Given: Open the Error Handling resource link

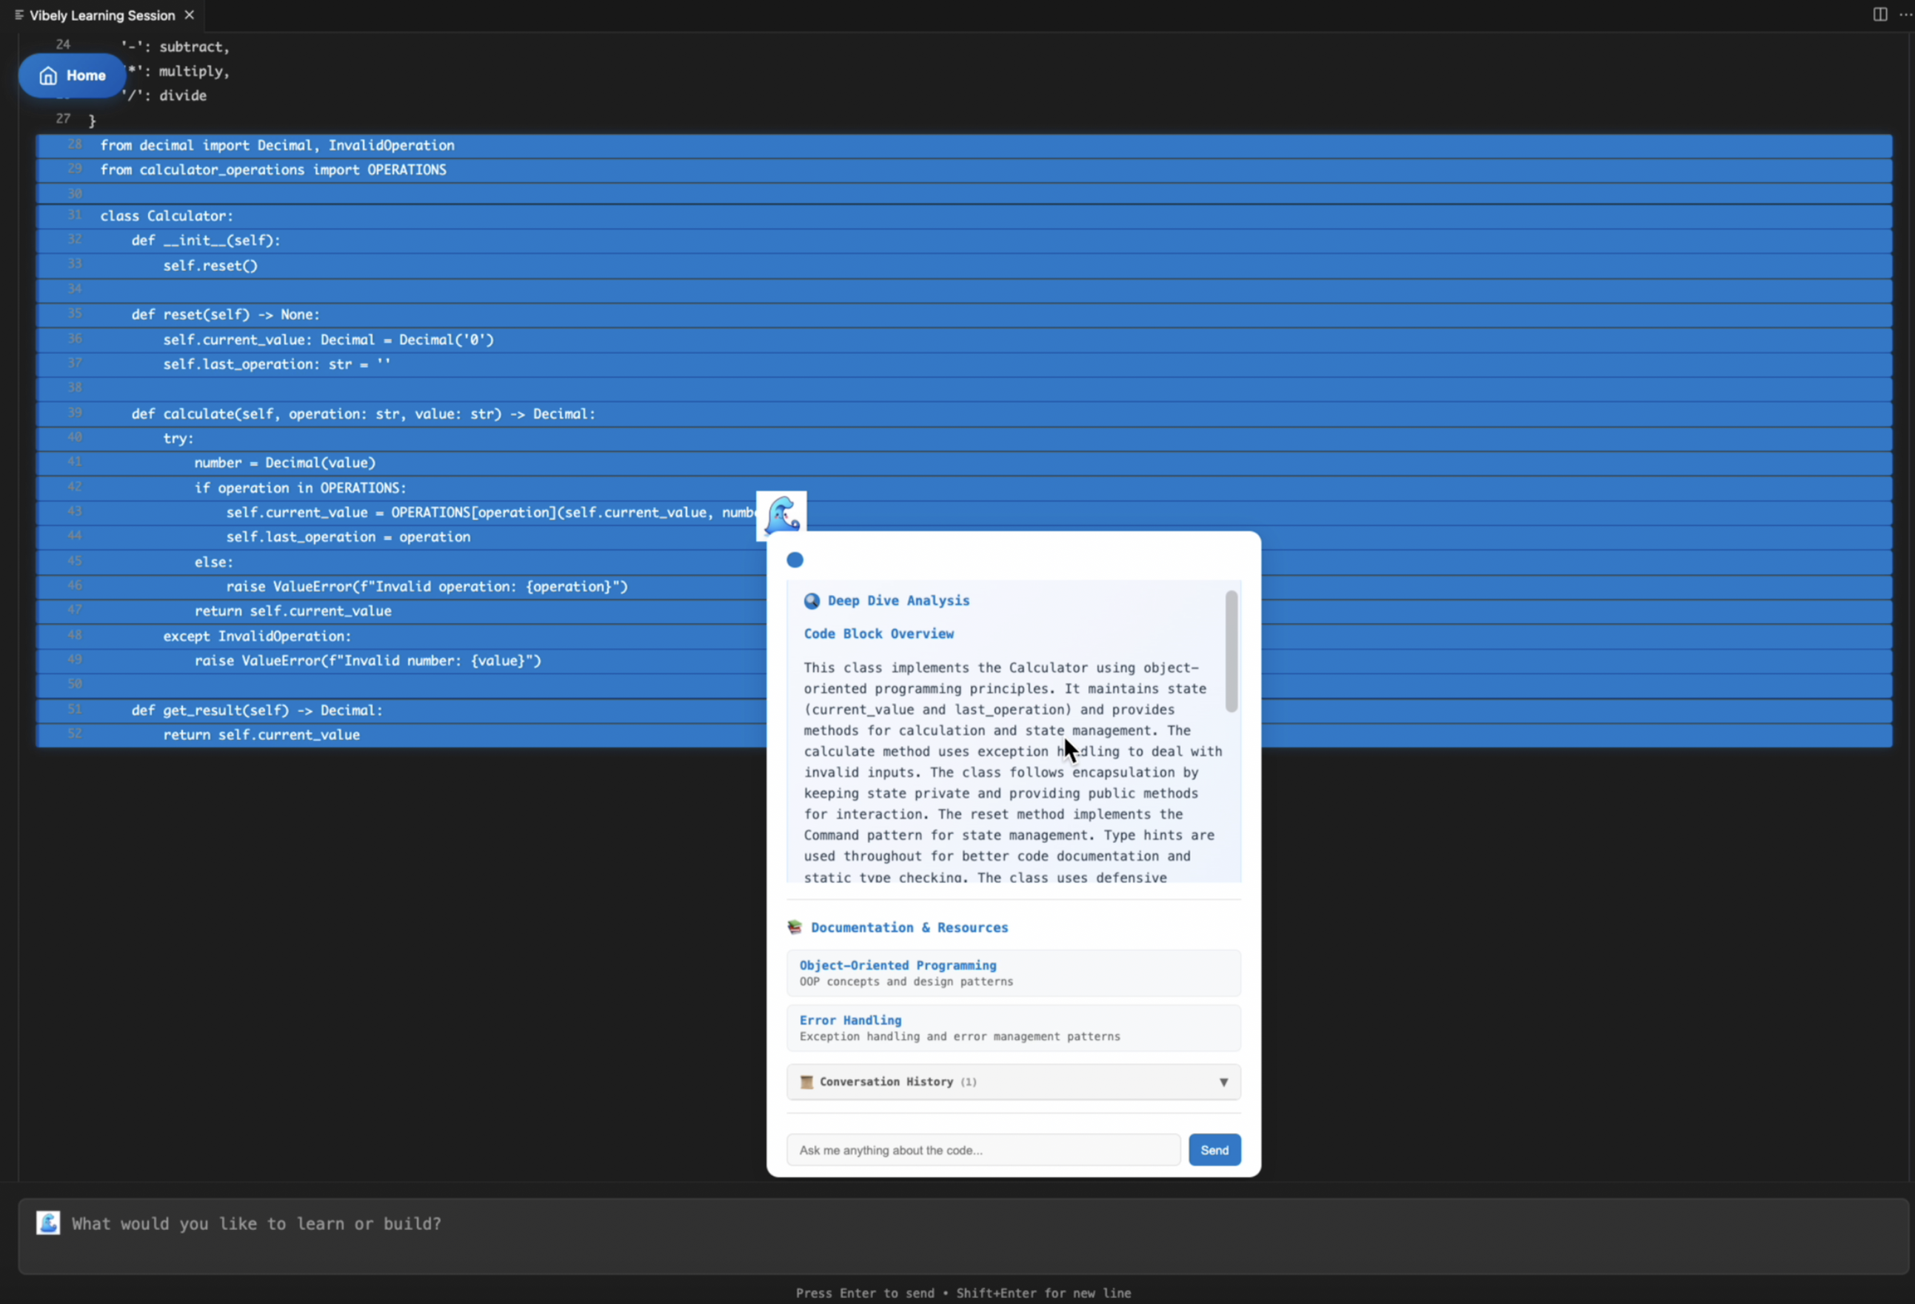Looking at the screenshot, I should tap(849, 1021).
